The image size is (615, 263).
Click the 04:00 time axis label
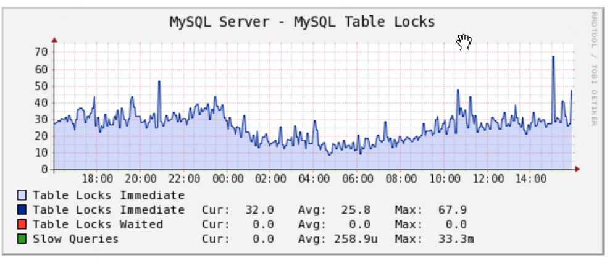[x=314, y=179]
